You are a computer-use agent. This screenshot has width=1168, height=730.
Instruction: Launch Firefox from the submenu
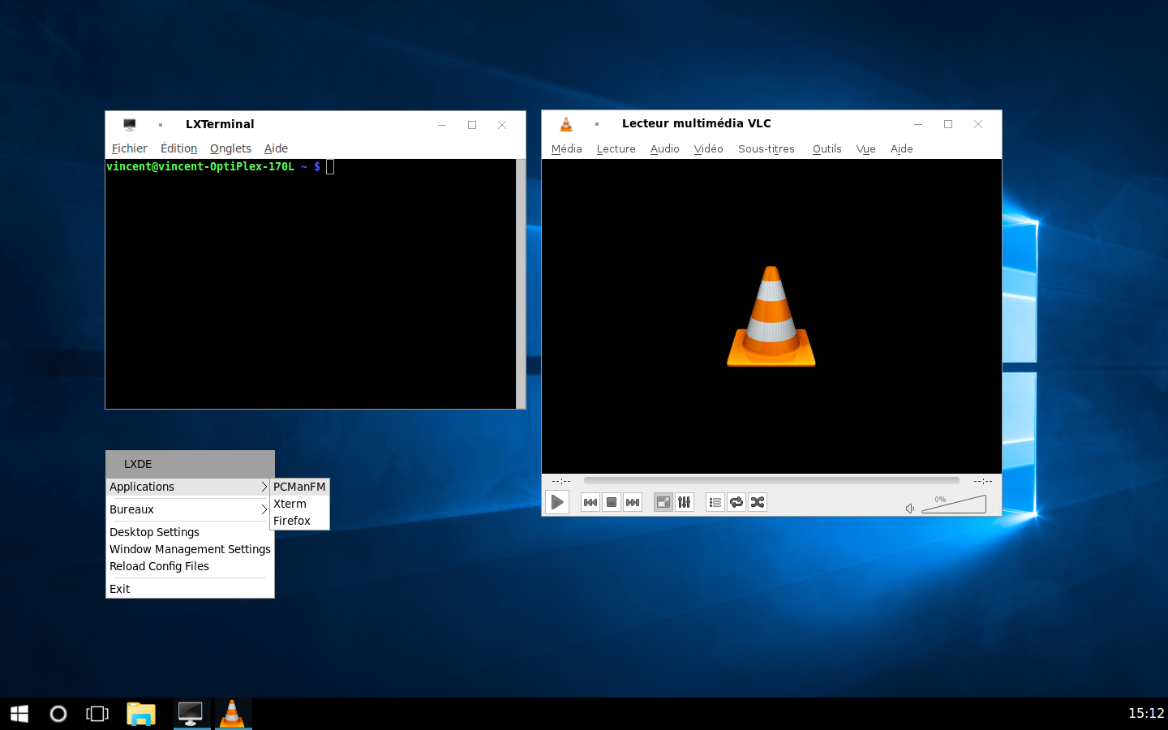299,521
